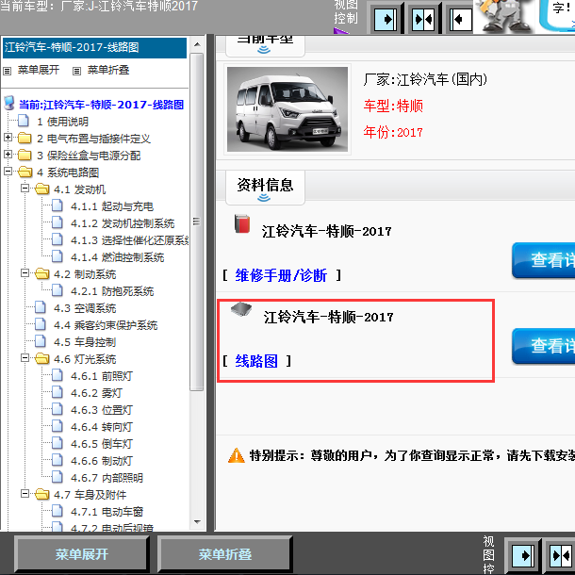
Task: Expand 3 保险丝盒与电源分配 node
Action: tap(8, 154)
